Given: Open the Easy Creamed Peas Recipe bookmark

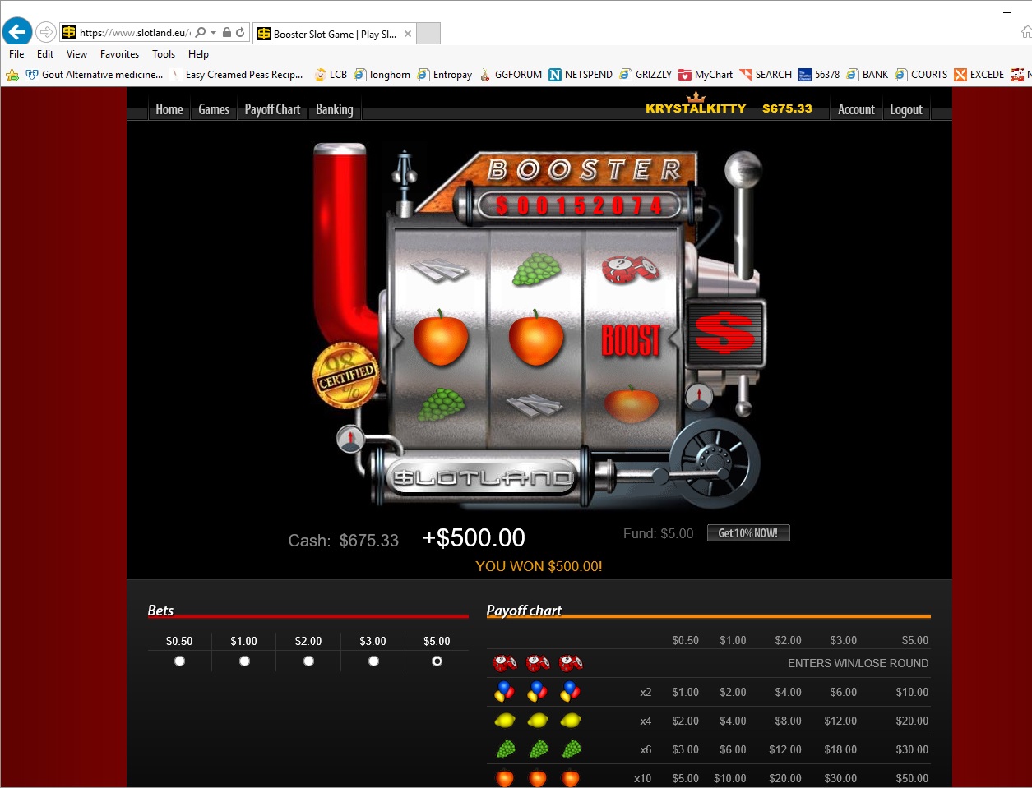Looking at the screenshot, I should (x=237, y=75).
